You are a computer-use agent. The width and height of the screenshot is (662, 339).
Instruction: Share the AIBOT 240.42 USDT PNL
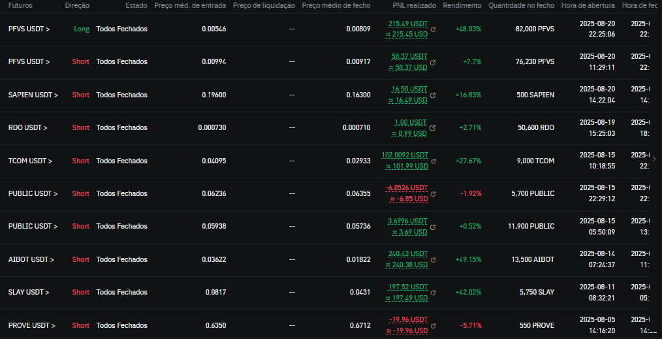click(x=433, y=259)
